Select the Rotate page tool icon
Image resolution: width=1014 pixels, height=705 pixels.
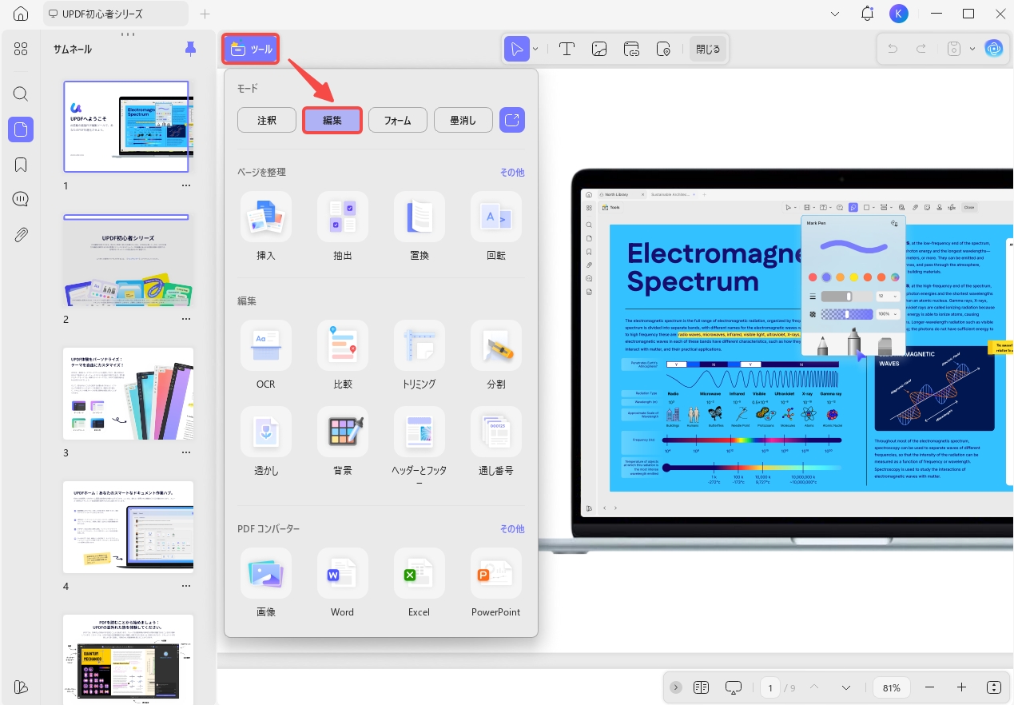[495, 217]
